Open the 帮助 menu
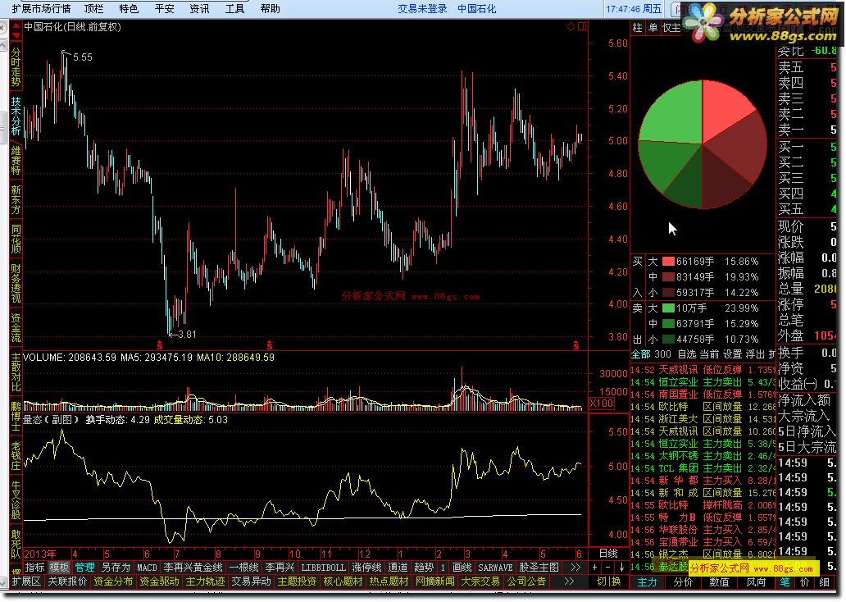846x602 pixels. [270, 9]
